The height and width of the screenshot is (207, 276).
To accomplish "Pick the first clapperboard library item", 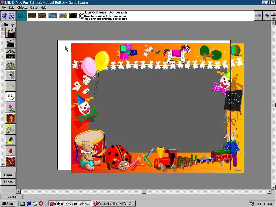I will (11, 32).
